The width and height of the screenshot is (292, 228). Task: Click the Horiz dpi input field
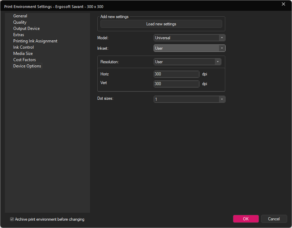176,74
